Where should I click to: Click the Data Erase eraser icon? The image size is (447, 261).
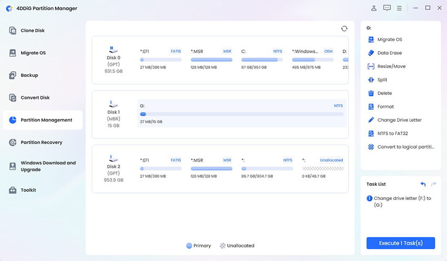(x=371, y=53)
